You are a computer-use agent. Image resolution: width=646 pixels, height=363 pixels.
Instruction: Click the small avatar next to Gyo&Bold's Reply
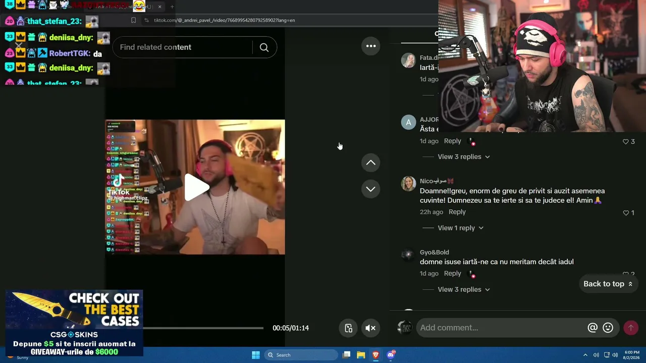472,274
